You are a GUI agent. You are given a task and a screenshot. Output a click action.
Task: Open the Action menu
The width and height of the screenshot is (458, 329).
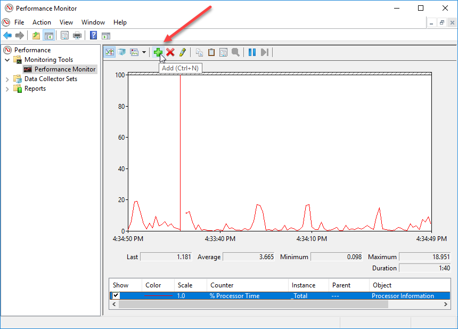coord(42,22)
